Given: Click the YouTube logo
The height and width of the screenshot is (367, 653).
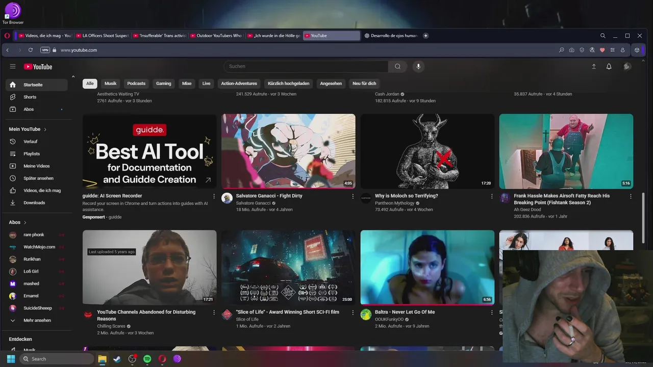Looking at the screenshot, I should coord(38,66).
